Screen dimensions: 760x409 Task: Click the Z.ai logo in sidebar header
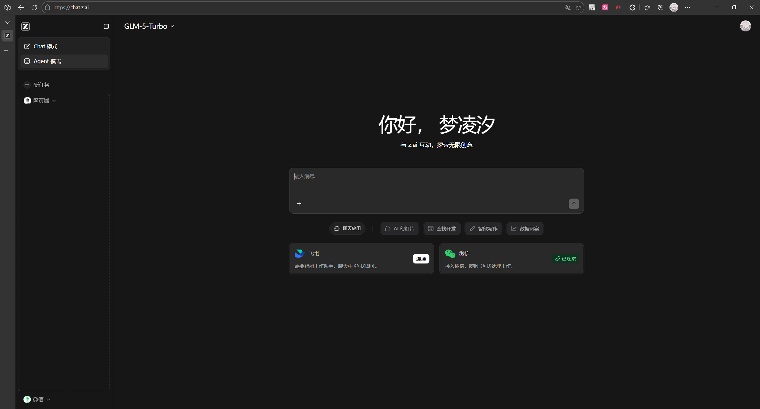[26, 26]
